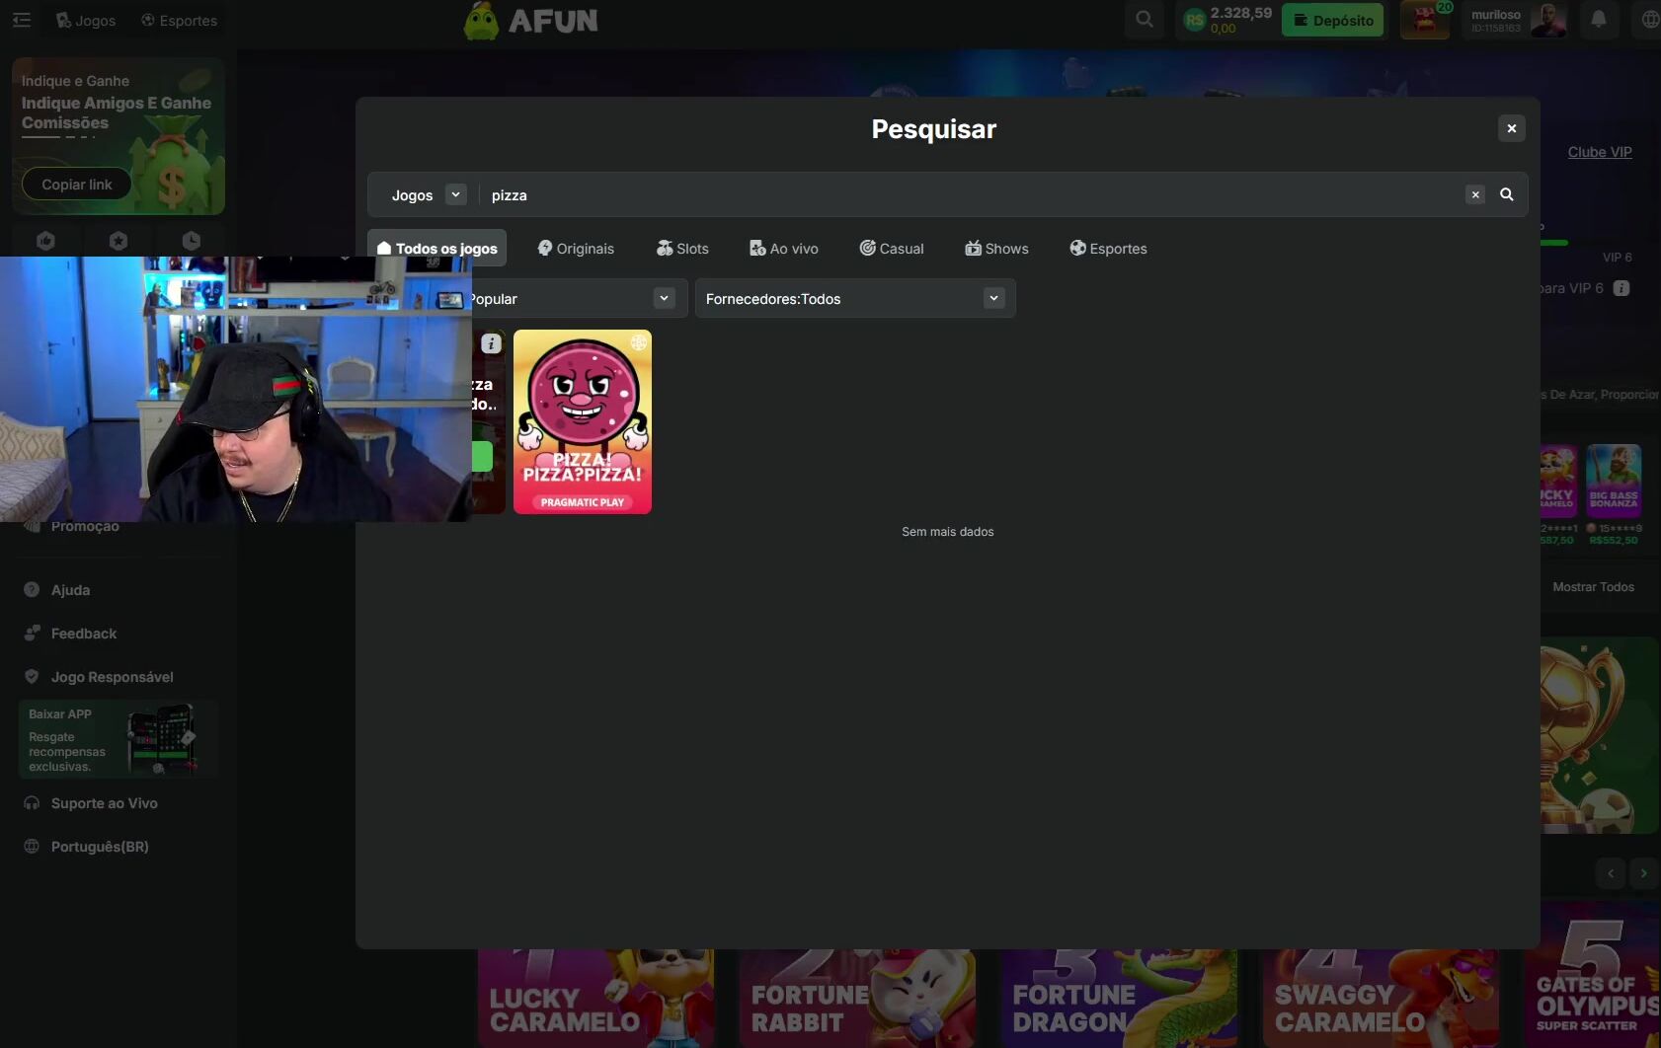This screenshot has height=1048, width=1661.
Task: Open the Lucky Caramelo ranked game
Action: click(x=595, y=998)
